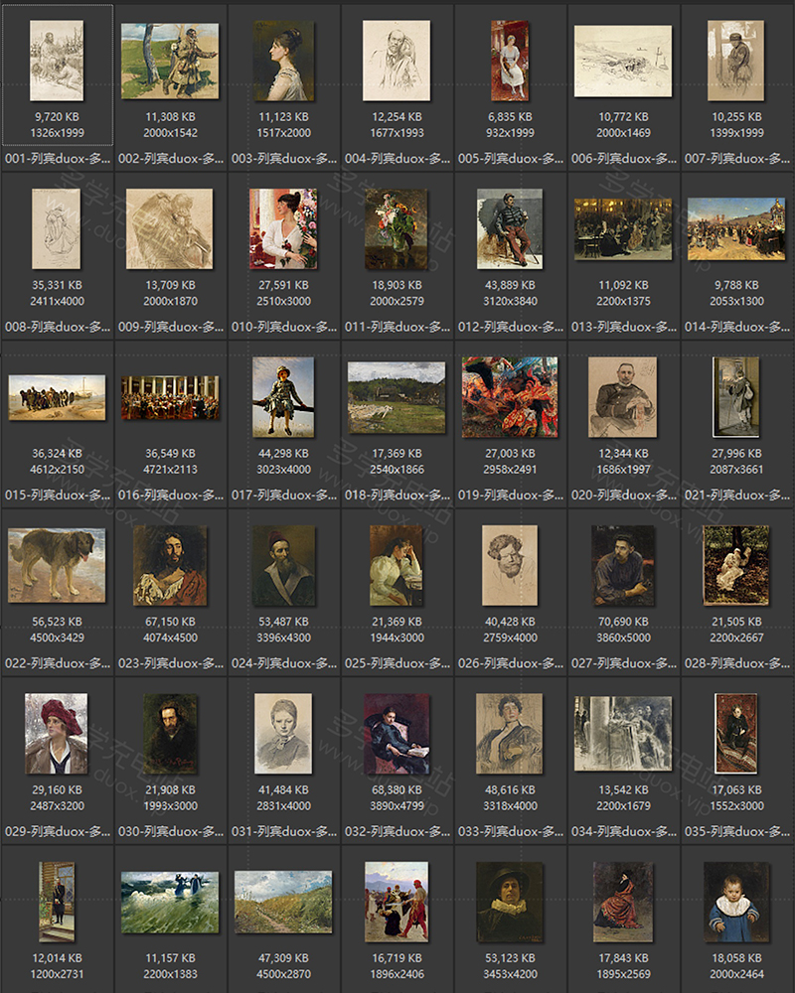Select thumbnail 035 child on carpet
Image resolution: width=795 pixels, height=993 pixels.
click(x=736, y=734)
